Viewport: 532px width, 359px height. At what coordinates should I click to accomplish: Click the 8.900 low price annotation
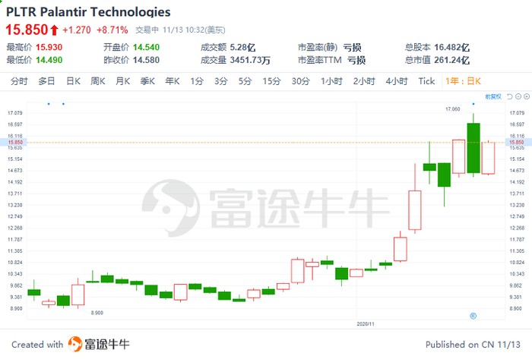pyautogui.click(x=97, y=313)
